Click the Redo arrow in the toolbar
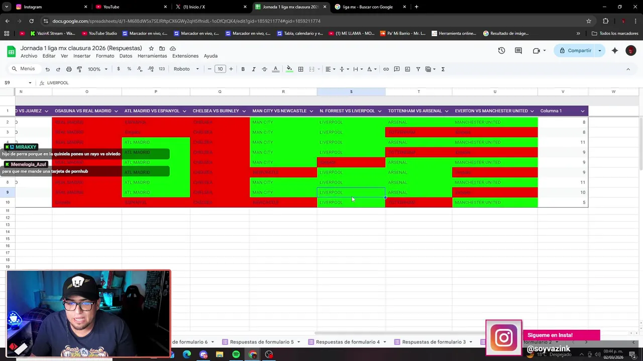 pos(58,69)
